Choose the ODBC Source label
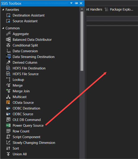This screenshot has height=159, width=138. click(23, 114)
